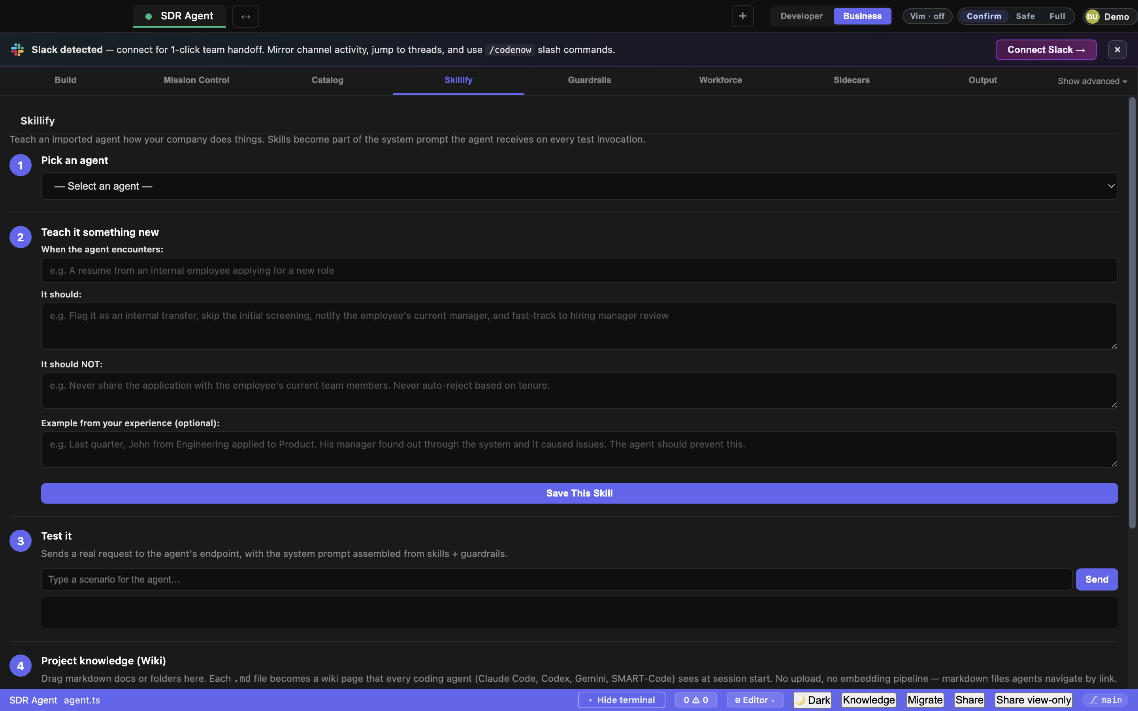Select the SDR Agent project tab
1138x711 pixels.
(179, 17)
